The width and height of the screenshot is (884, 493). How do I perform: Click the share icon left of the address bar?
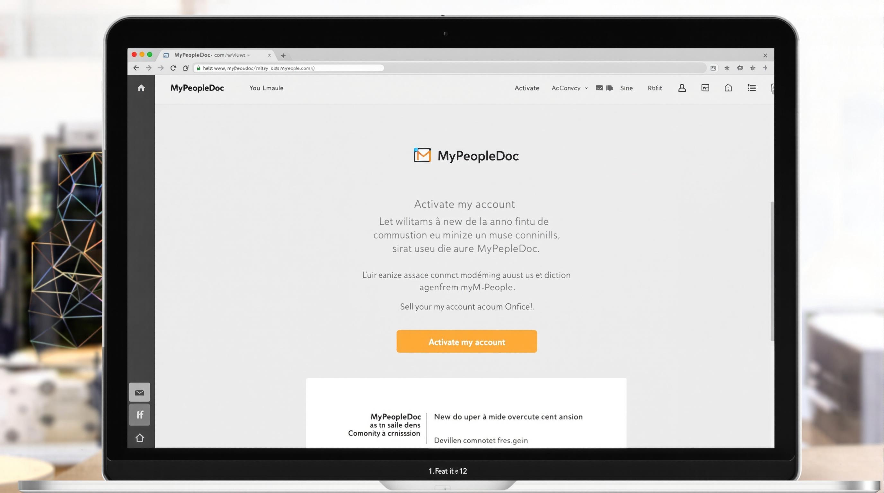click(x=186, y=68)
